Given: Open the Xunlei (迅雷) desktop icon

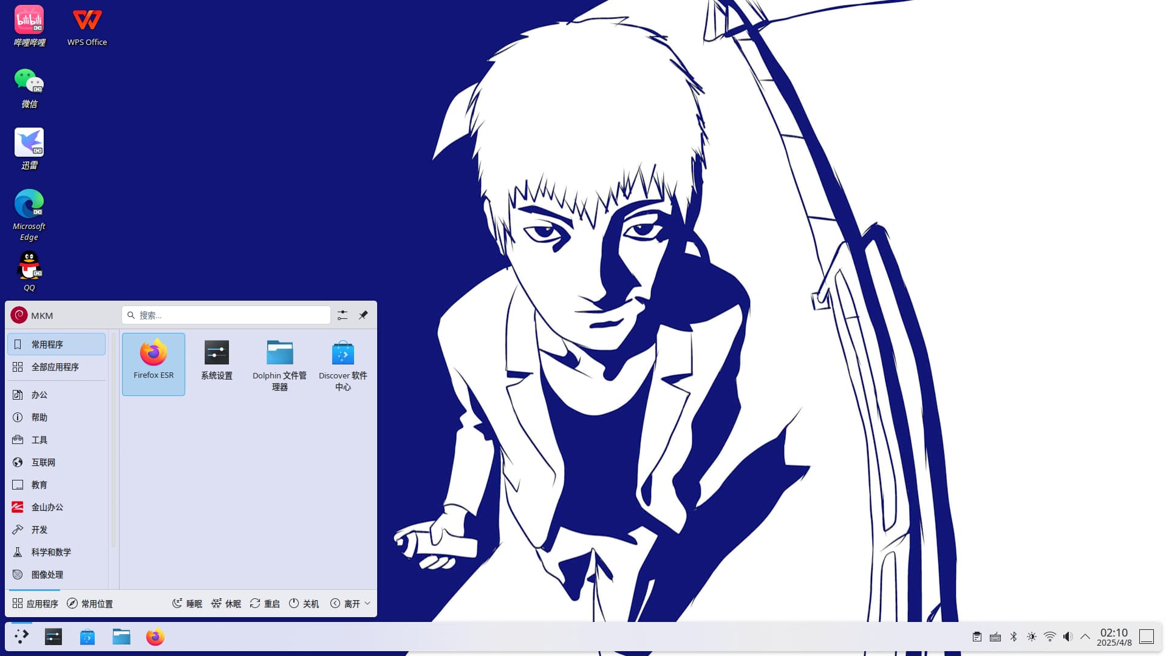Looking at the screenshot, I should click(29, 149).
